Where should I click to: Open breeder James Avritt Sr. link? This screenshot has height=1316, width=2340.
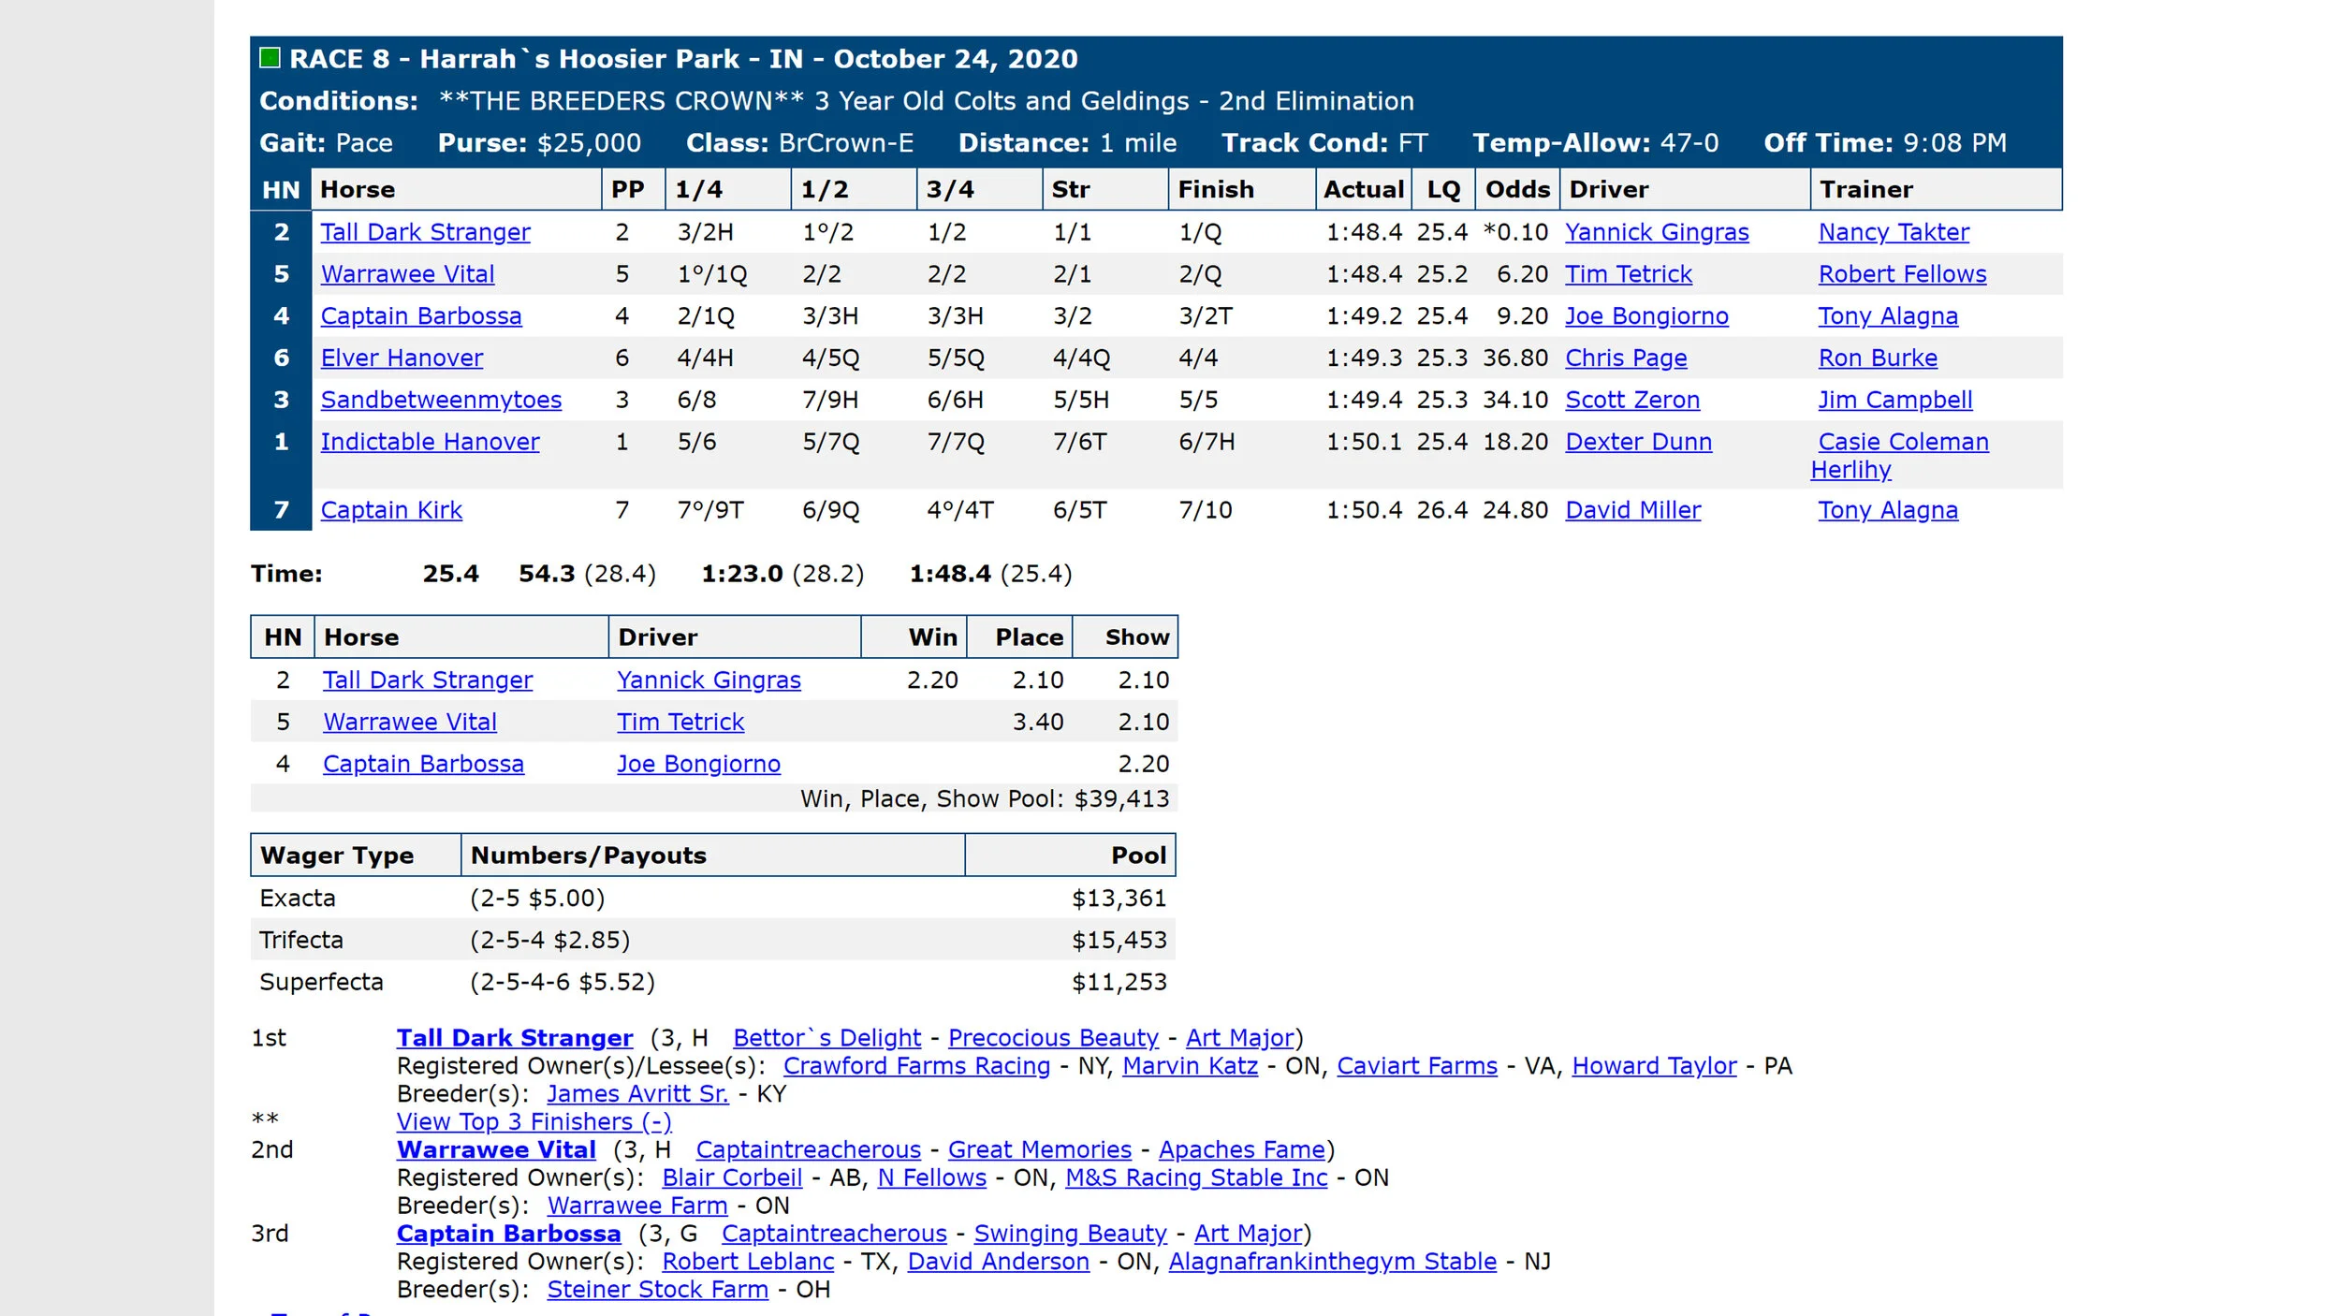pos(636,1094)
